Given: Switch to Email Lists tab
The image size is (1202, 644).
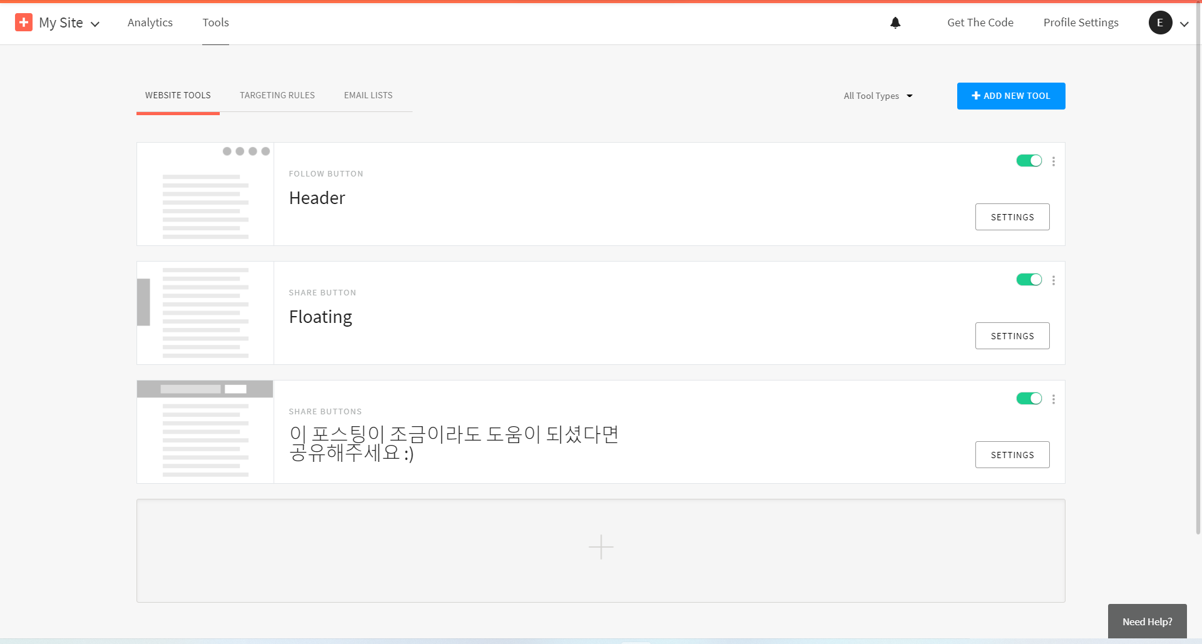Looking at the screenshot, I should click(x=368, y=95).
